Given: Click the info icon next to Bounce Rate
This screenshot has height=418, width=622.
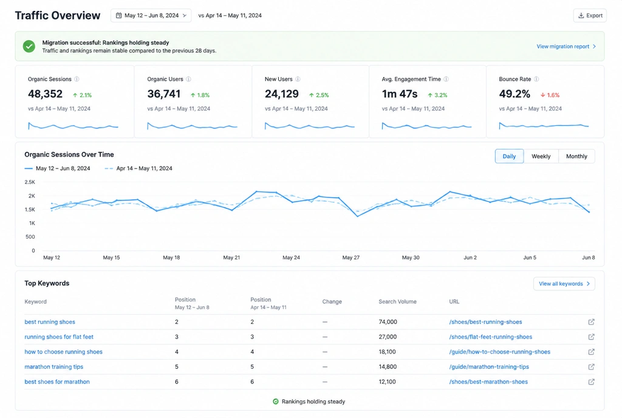Looking at the screenshot, I should tap(537, 79).
